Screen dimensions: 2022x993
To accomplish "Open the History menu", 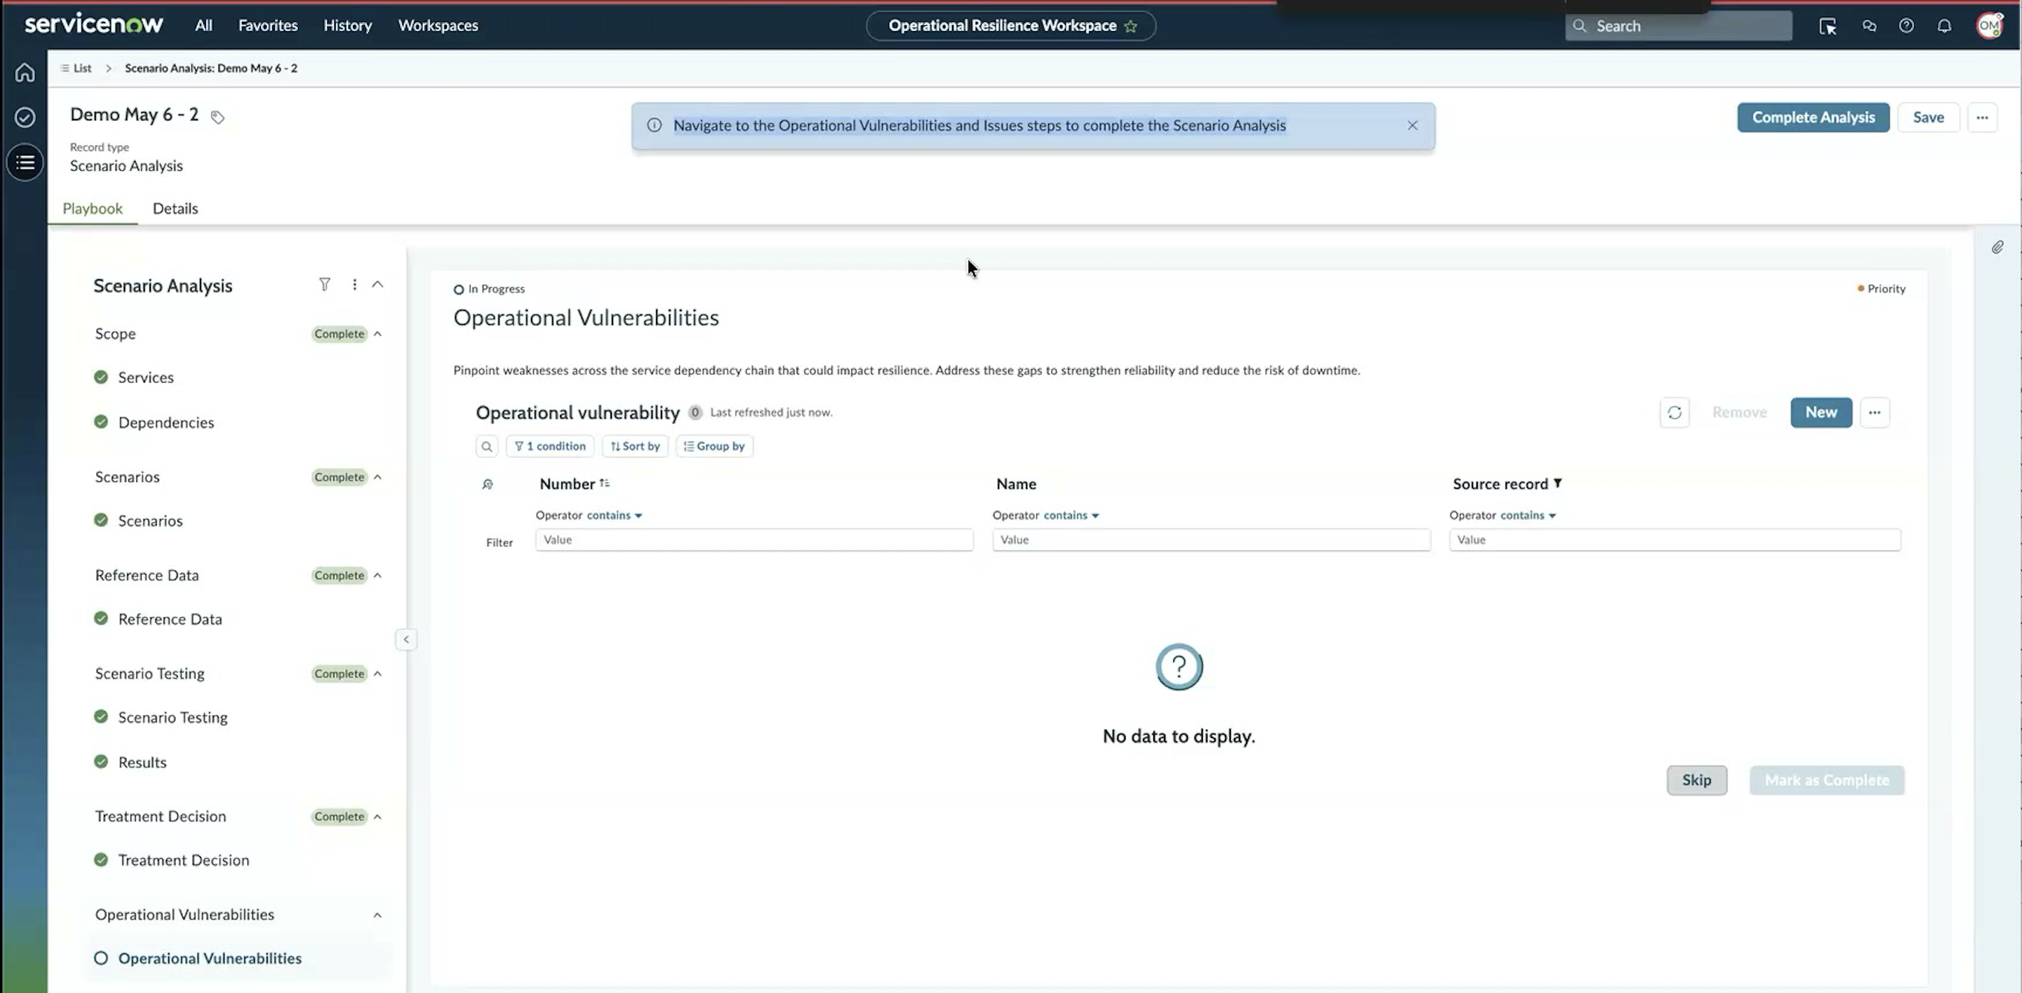I will [348, 25].
